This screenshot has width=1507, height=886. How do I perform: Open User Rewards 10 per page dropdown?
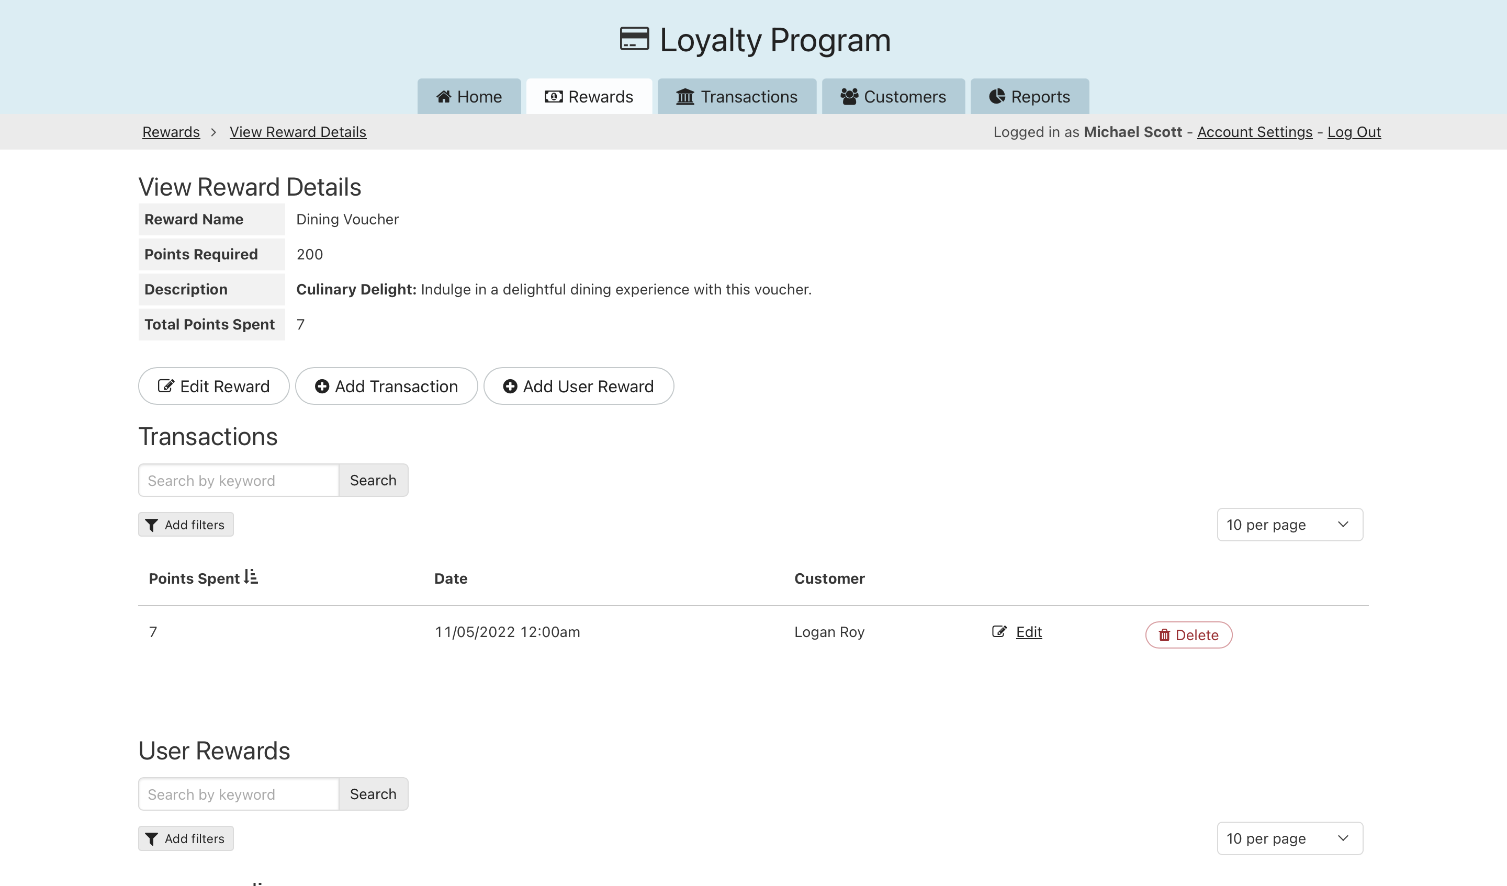click(x=1290, y=839)
